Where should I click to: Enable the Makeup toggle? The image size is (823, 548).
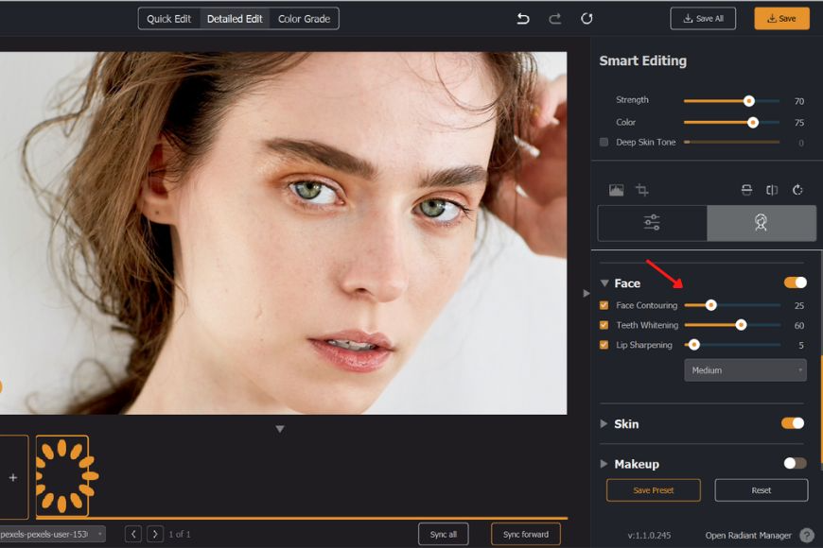coord(795,464)
